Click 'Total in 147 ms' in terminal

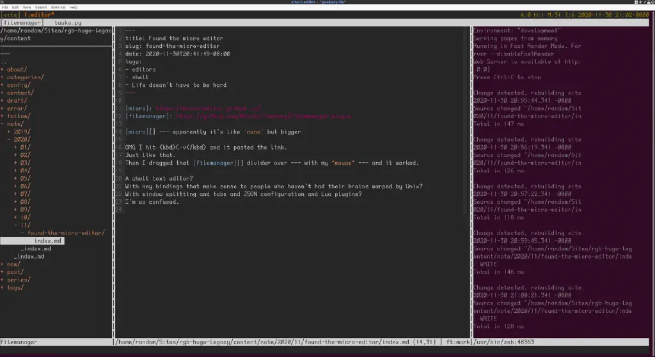(498, 124)
